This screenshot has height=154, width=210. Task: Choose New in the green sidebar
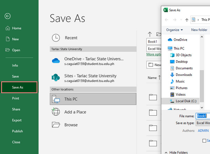(12, 39)
